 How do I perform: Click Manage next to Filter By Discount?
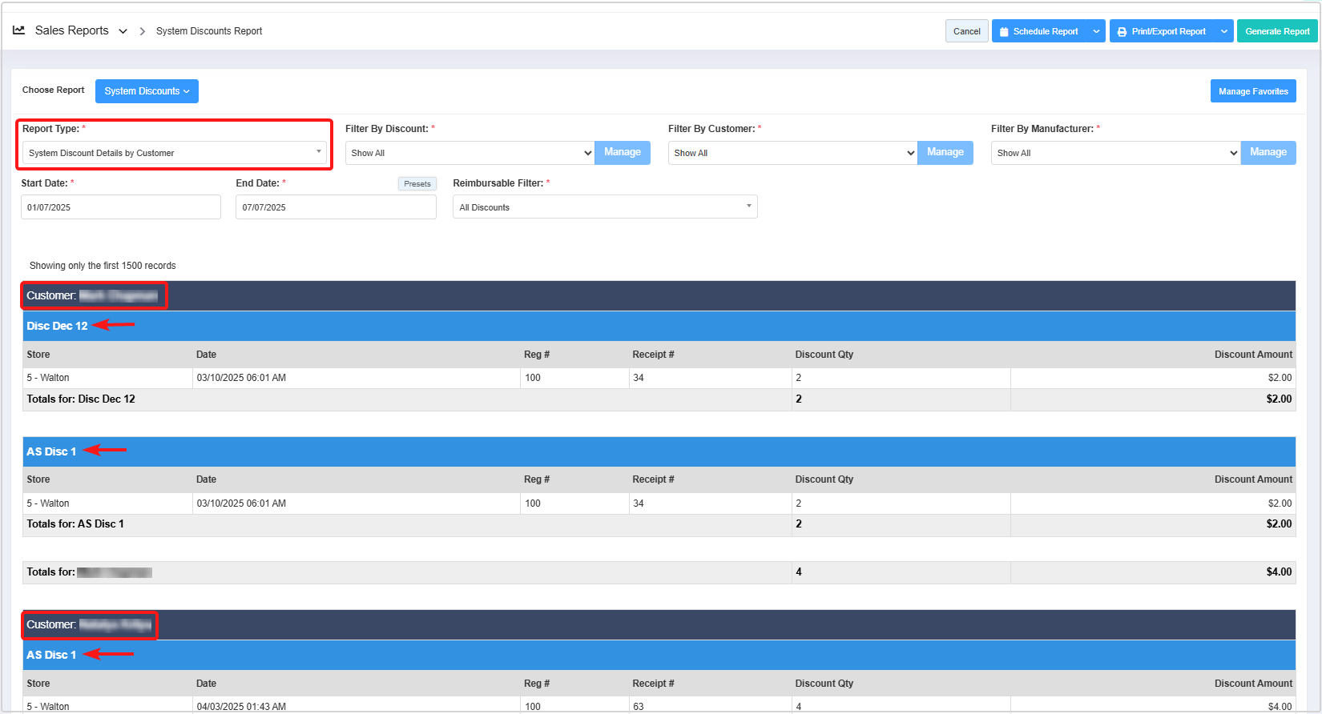click(x=622, y=152)
